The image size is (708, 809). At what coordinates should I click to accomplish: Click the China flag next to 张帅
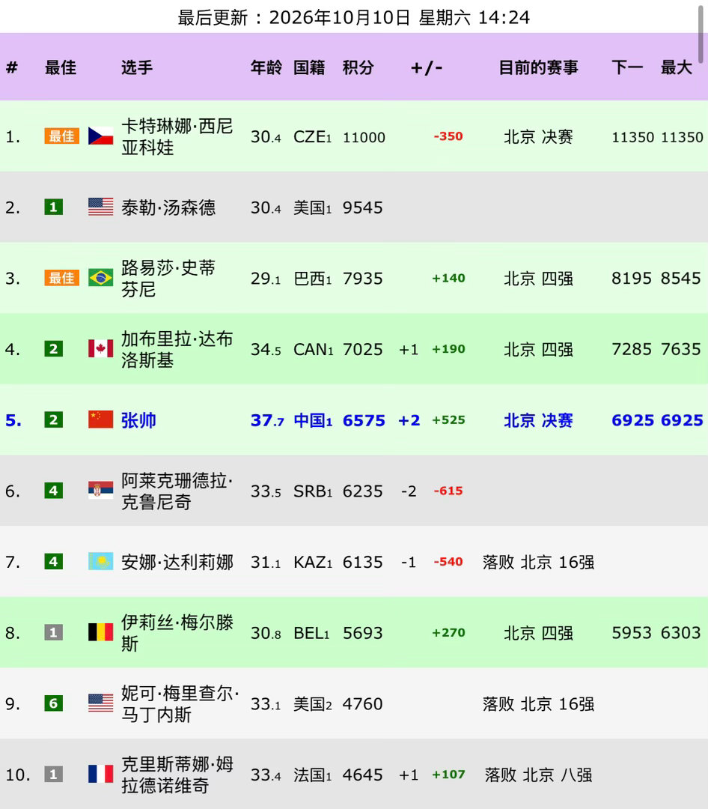point(100,419)
